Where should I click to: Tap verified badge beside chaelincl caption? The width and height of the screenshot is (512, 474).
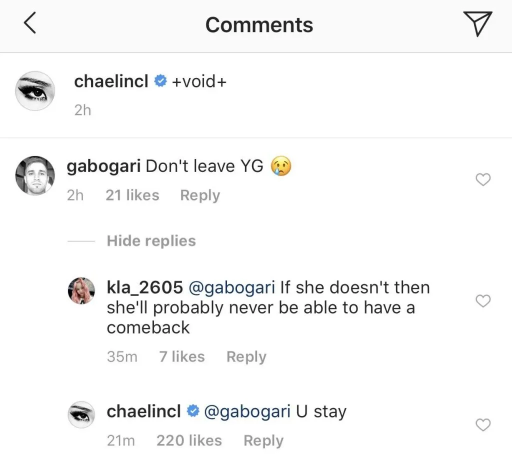coord(160,81)
